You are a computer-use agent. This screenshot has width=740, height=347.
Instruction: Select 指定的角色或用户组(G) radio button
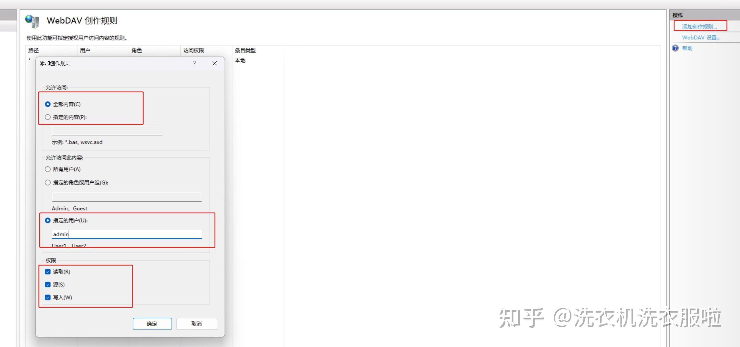pos(48,182)
